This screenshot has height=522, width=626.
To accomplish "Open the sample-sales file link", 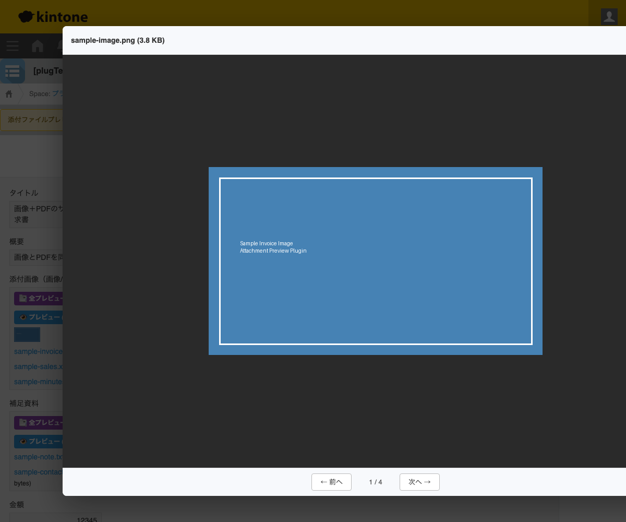I will 38,367.
